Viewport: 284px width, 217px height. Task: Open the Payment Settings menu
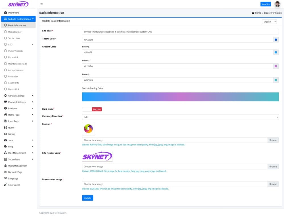[x=17, y=102]
